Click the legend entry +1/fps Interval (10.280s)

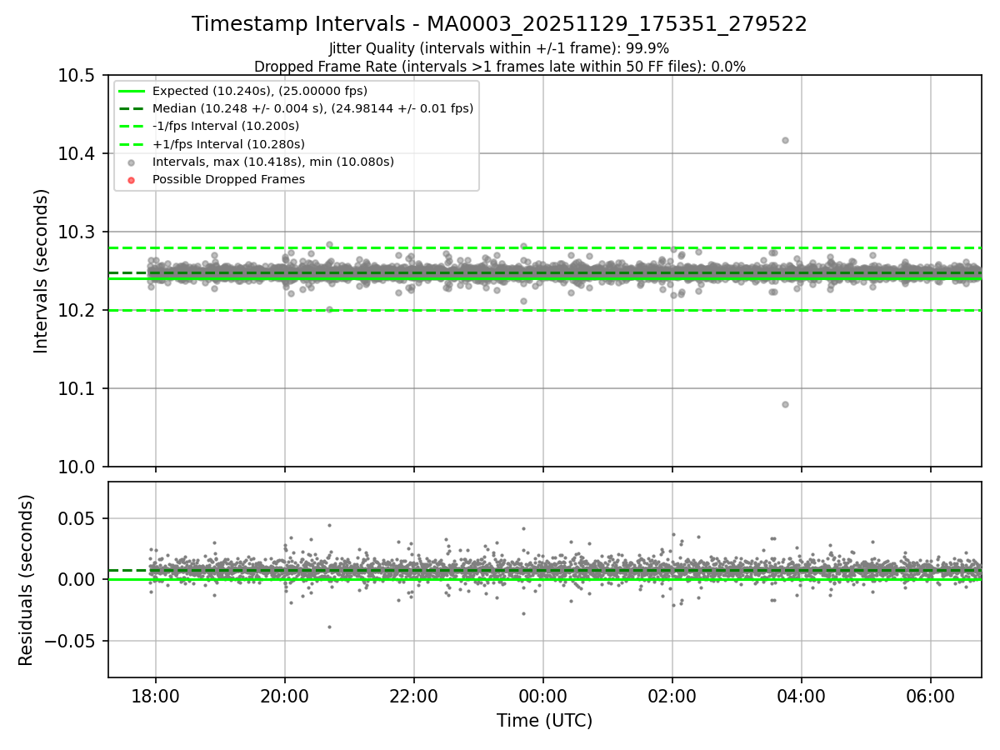tap(228, 144)
